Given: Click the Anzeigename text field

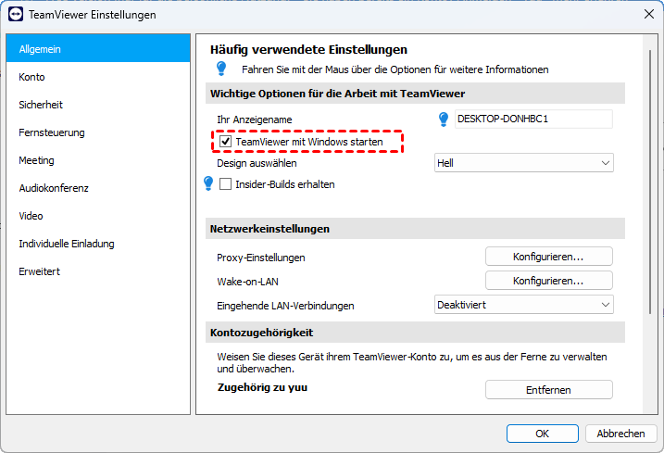Looking at the screenshot, I should point(534,119).
